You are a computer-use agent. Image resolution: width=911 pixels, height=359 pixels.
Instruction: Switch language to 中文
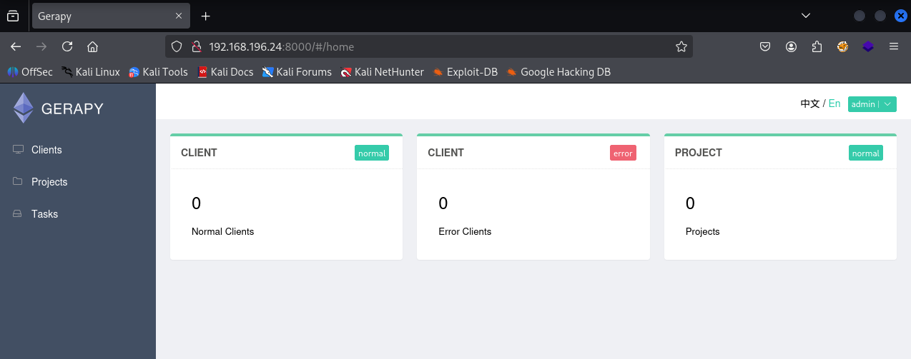(x=809, y=103)
